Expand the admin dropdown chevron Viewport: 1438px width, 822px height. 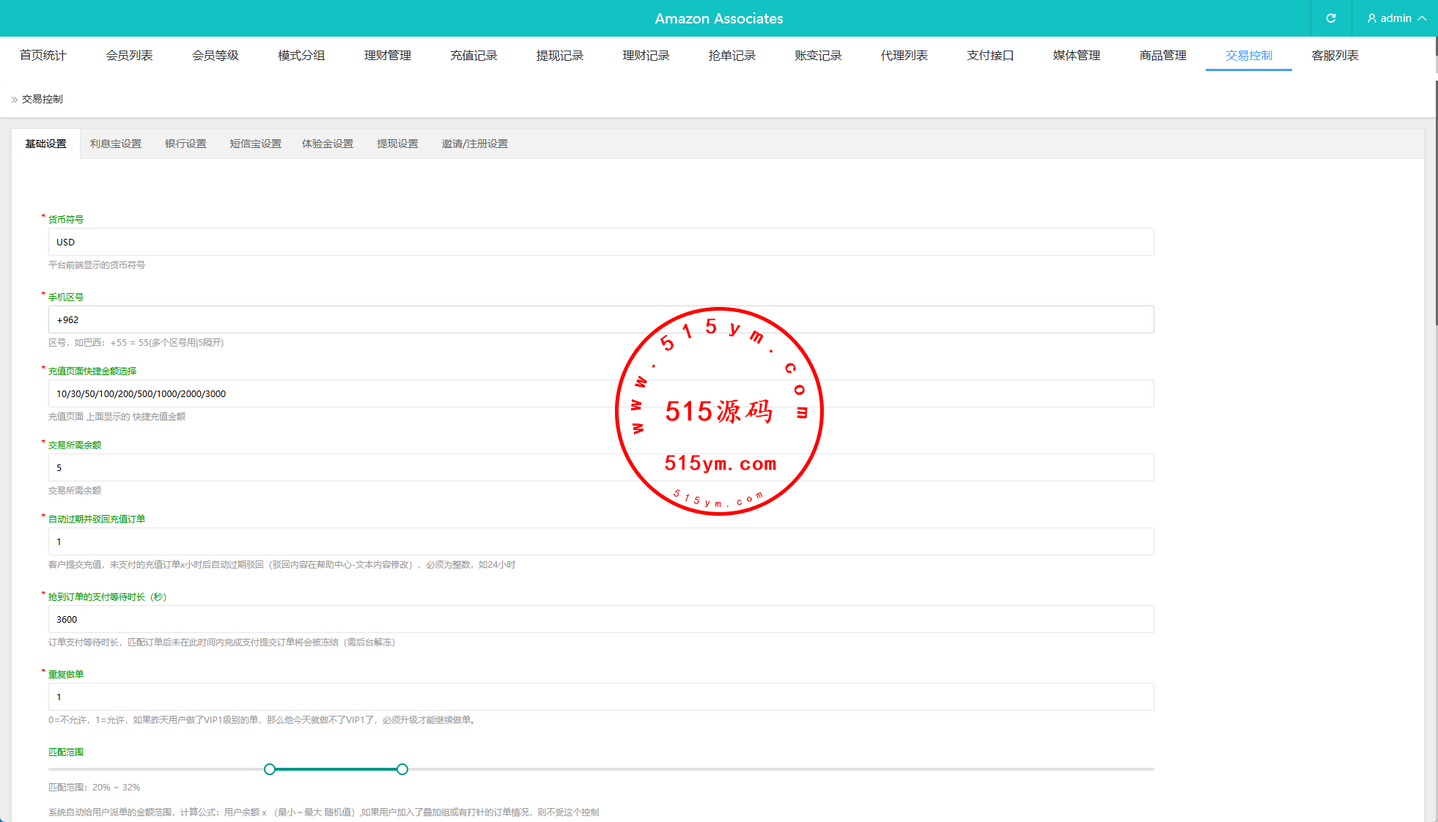click(1422, 18)
